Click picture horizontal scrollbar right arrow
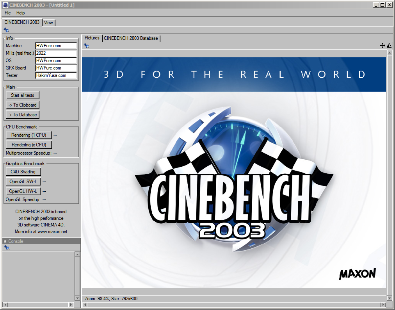The width and height of the screenshot is (395, 310). click(x=383, y=305)
